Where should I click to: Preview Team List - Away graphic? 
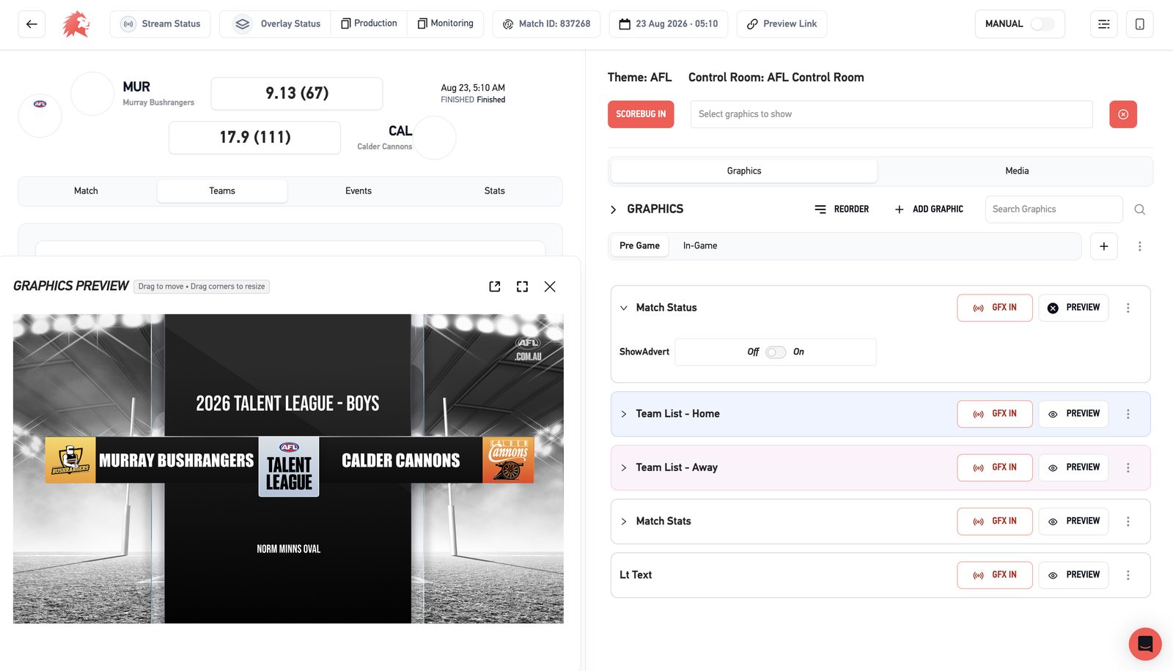[1073, 467]
